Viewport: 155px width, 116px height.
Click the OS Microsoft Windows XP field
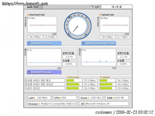[x=104, y=104]
